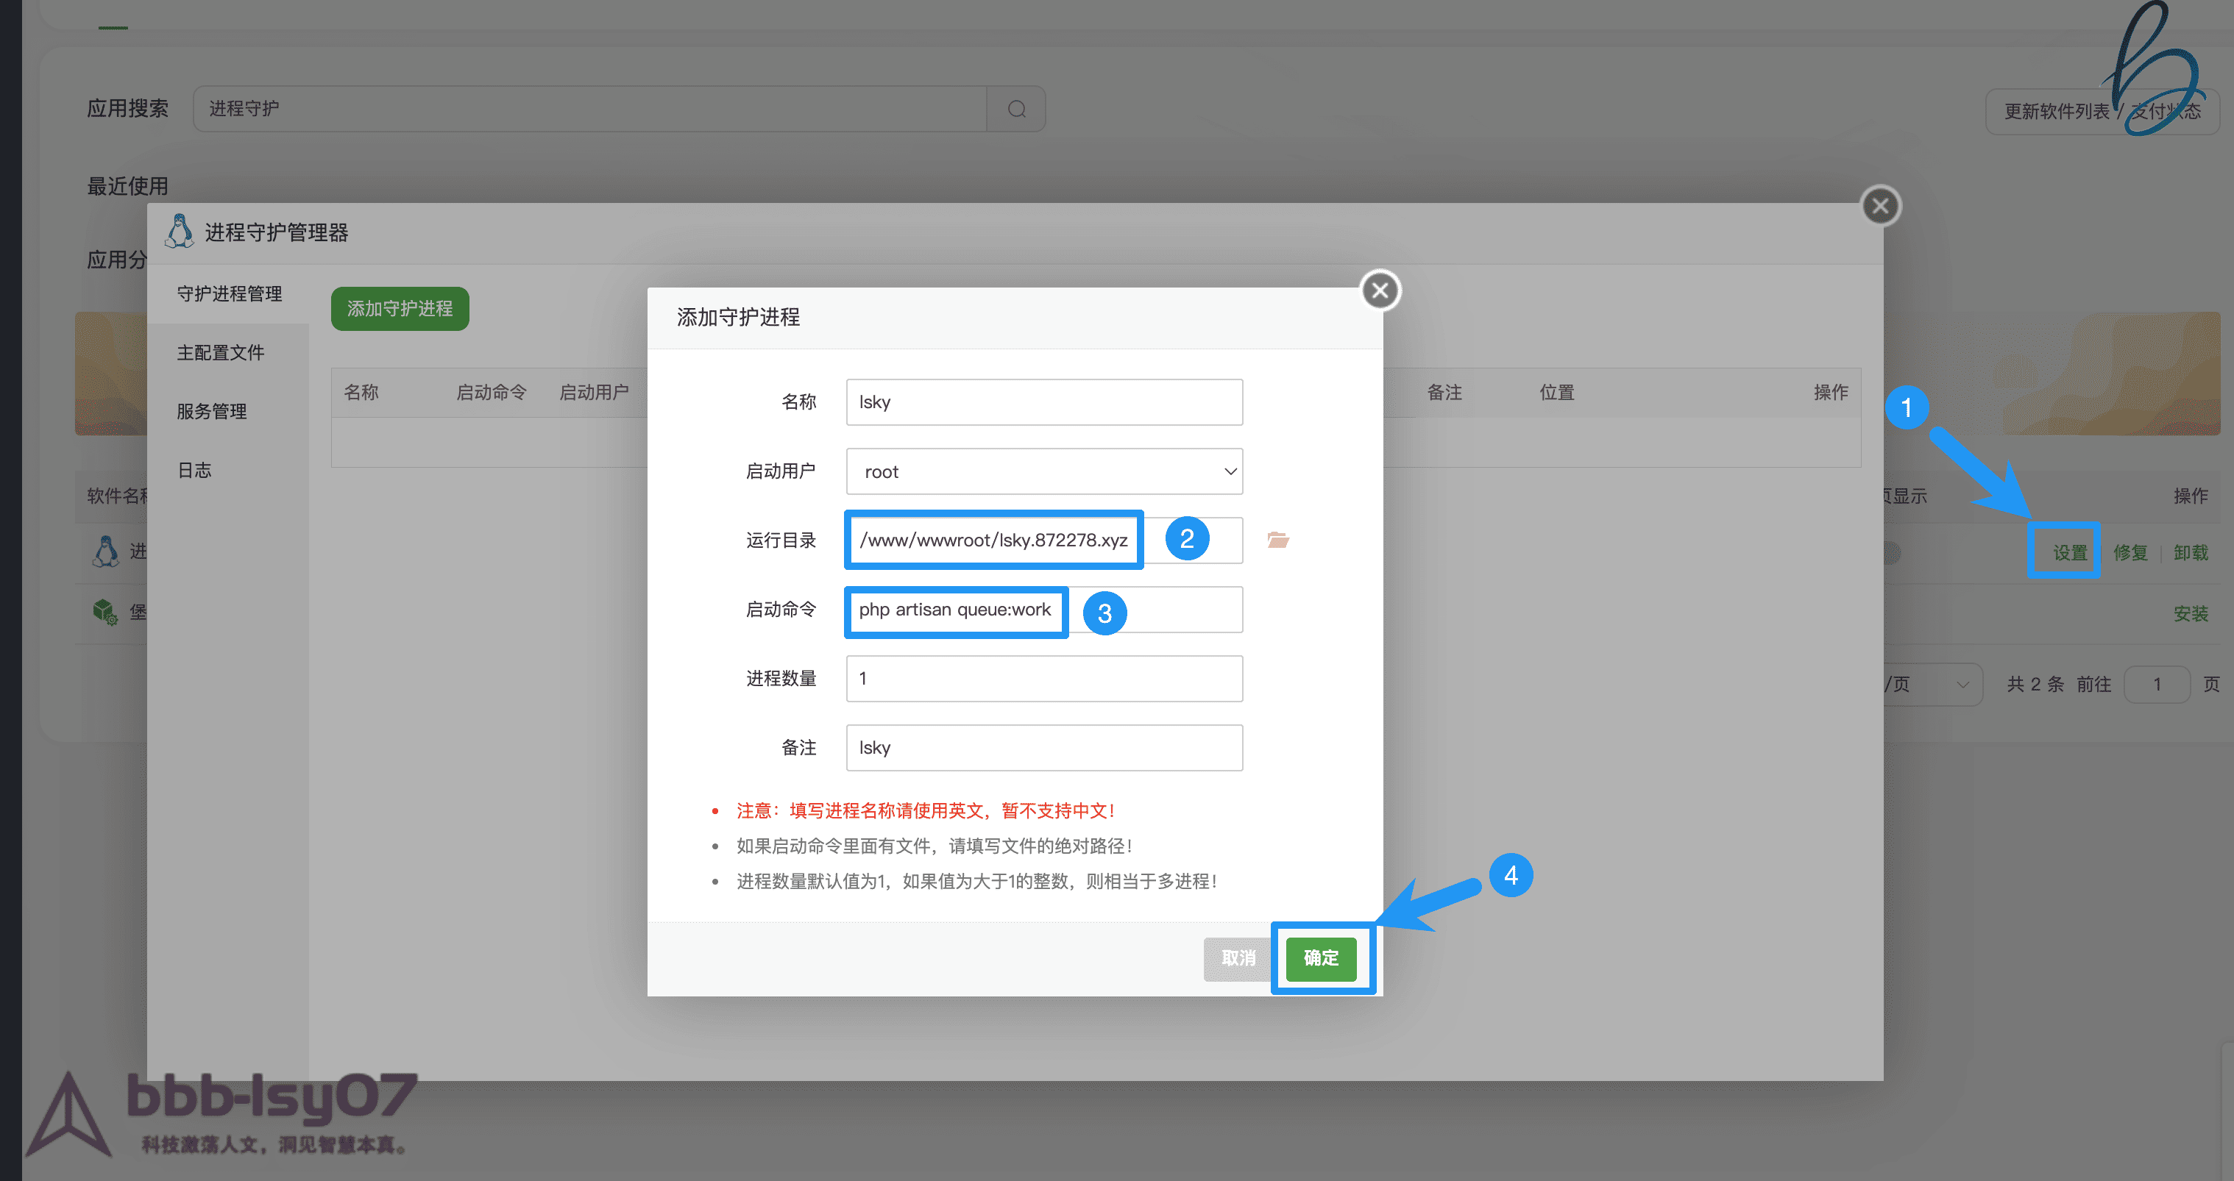Image resolution: width=2234 pixels, height=1181 pixels.
Task: Click the green cube 堡塔 application icon
Action: [x=106, y=613]
